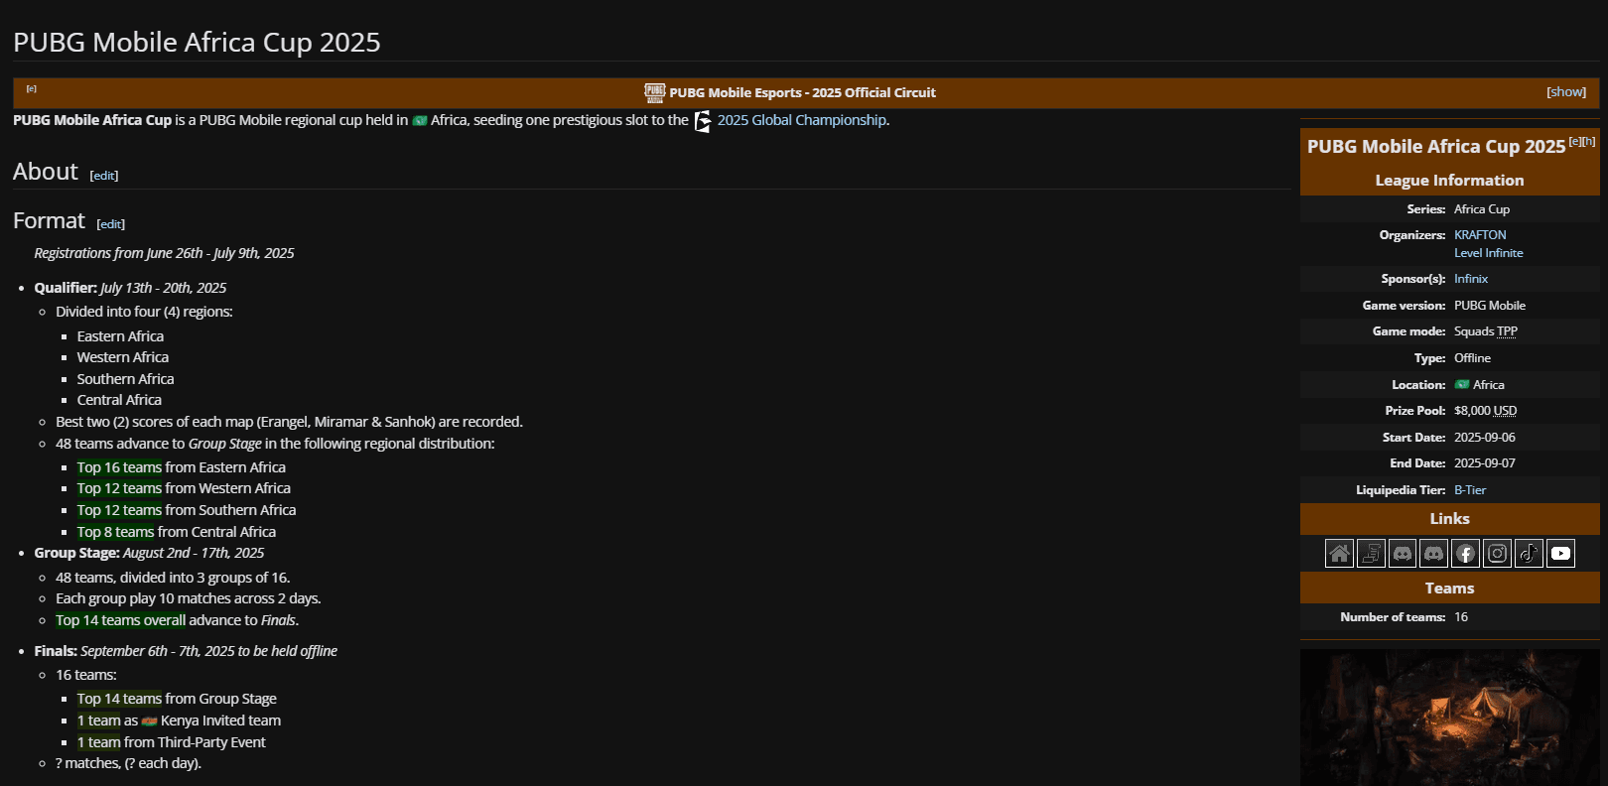Click the PUBG logo in the circuit banner
This screenshot has height=786, width=1608.
(655, 92)
